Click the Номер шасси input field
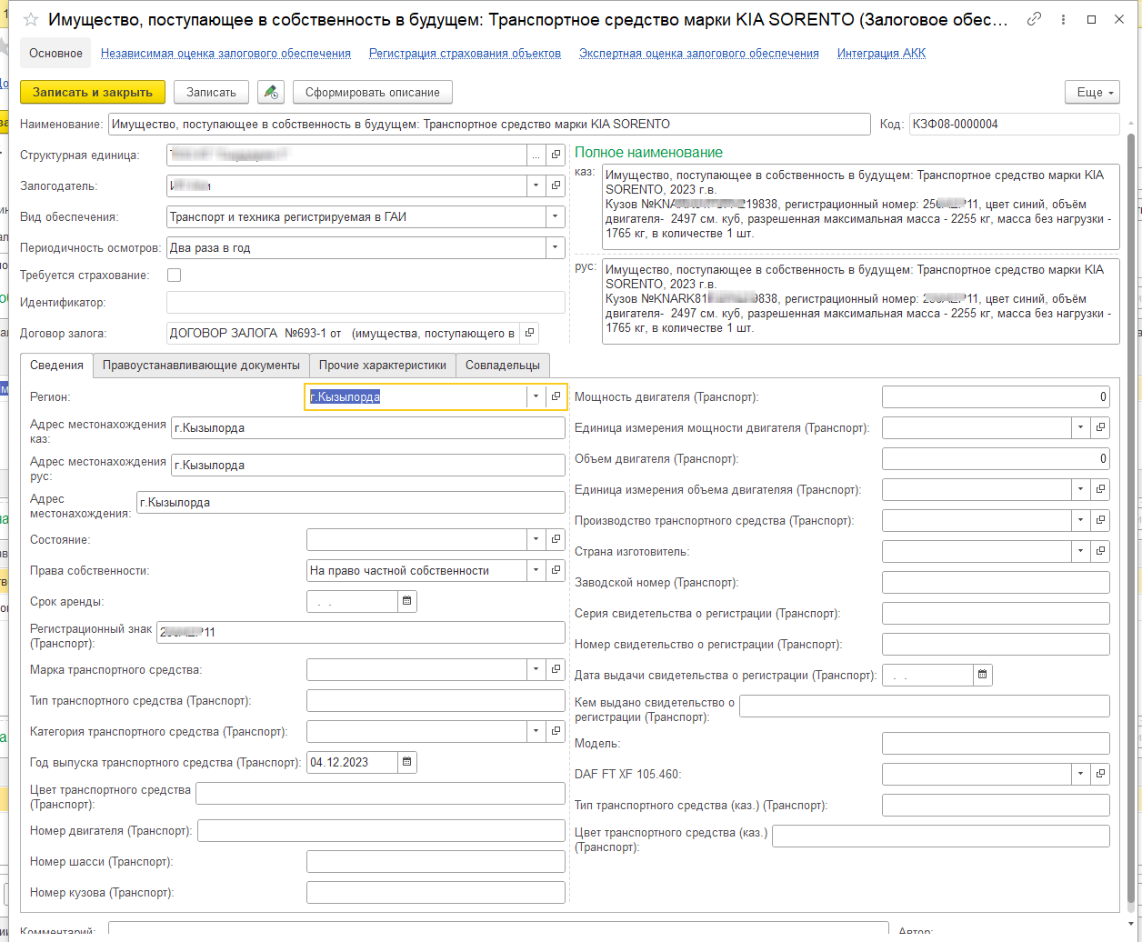Viewport: 1142px width, 942px height. coord(436,861)
